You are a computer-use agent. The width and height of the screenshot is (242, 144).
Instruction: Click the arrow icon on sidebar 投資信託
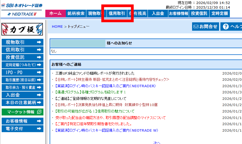tap(39, 57)
